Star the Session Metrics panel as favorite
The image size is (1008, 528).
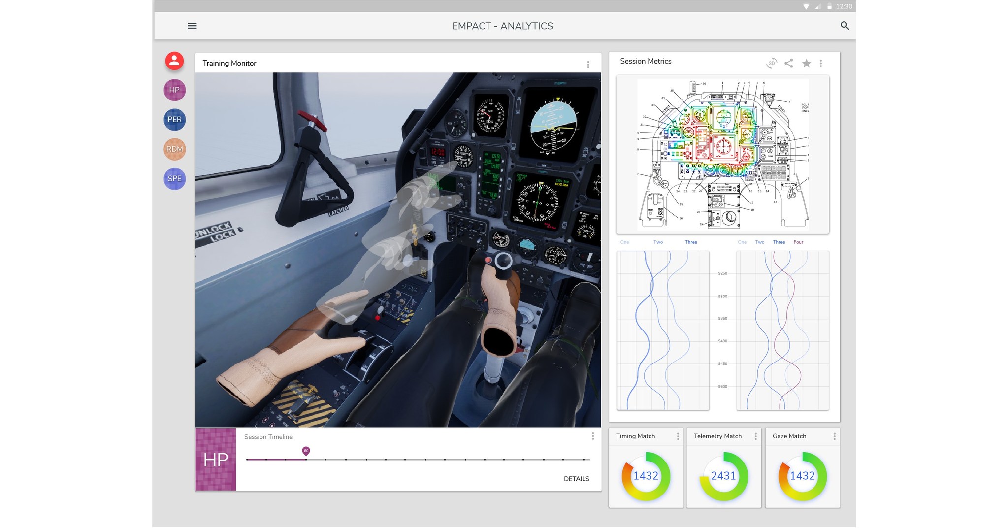click(806, 63)
